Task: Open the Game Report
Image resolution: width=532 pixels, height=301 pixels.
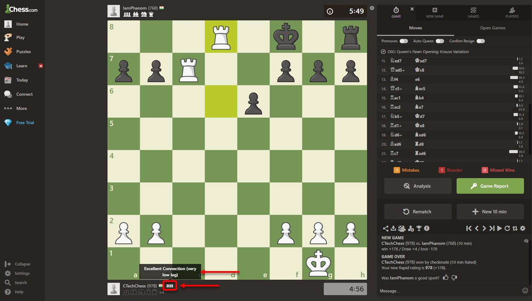Action: click(x=490, y=186)
